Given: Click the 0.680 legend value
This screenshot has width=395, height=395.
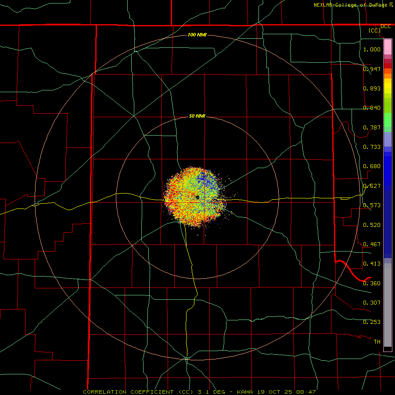Looking at the screenshot, I should [x=372, y=166].
